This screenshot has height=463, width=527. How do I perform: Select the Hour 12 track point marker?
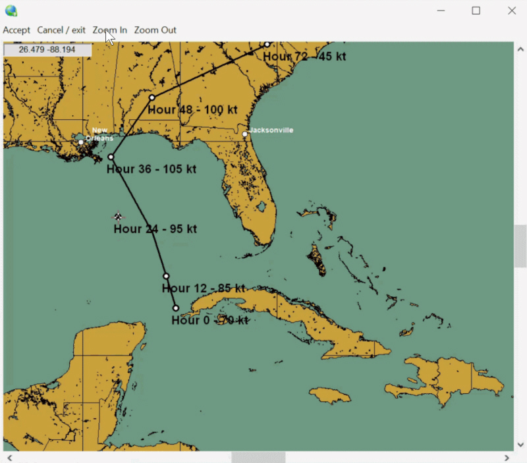(166, 276)
